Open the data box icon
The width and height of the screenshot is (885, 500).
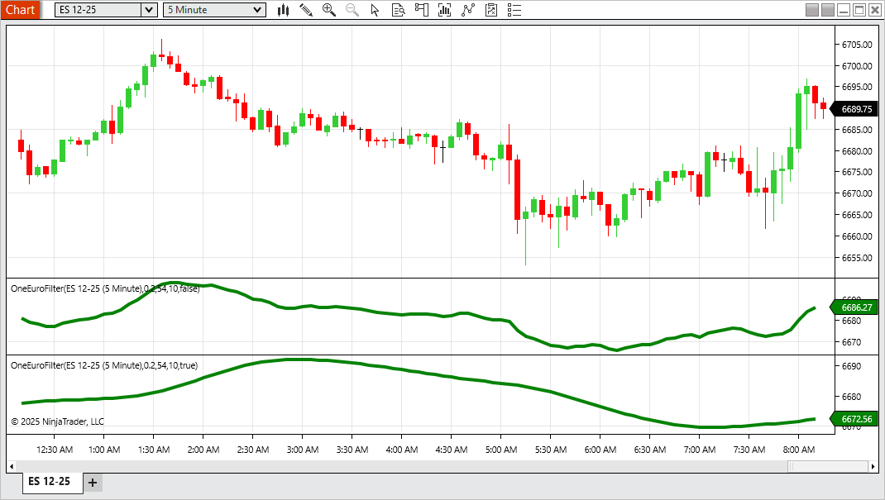click(398, 10)
